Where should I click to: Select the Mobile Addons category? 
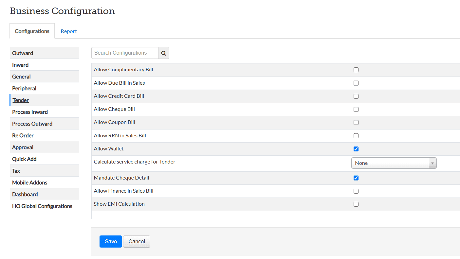pyautogui.click(x=30, y=182)
